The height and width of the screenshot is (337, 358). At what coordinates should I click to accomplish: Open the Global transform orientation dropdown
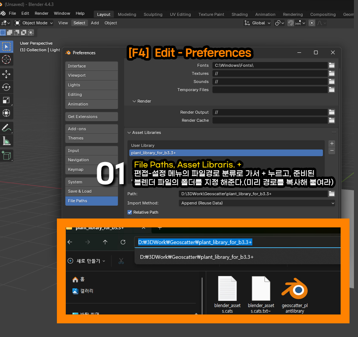click(257, 23)
